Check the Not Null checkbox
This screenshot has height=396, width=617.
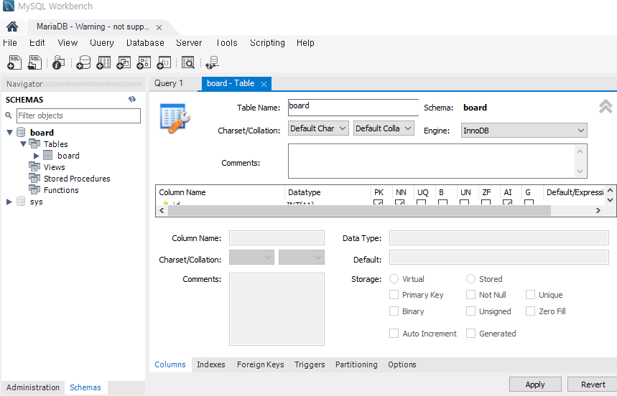470,295
